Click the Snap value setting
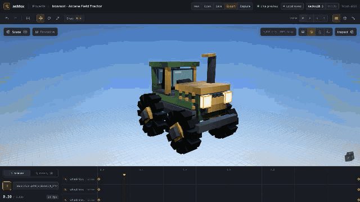 (74, 18)
